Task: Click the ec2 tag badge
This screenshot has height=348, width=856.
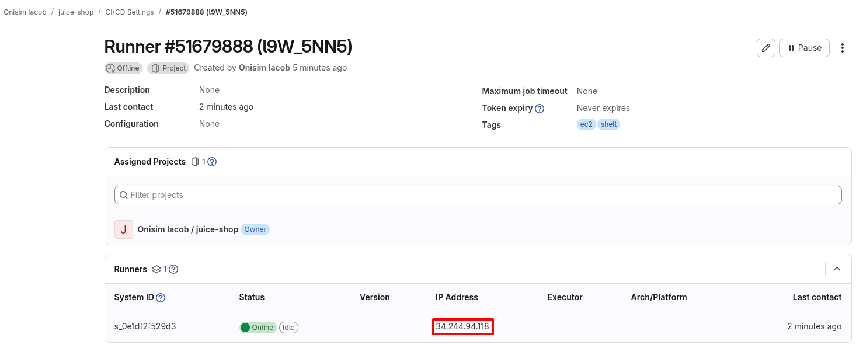Action: click(x=586, y=124)
